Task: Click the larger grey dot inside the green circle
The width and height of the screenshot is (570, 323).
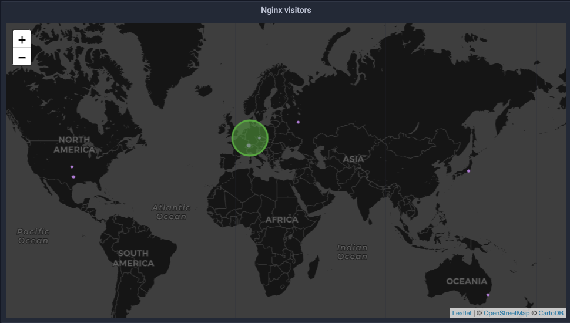Action: pos(249,145)
